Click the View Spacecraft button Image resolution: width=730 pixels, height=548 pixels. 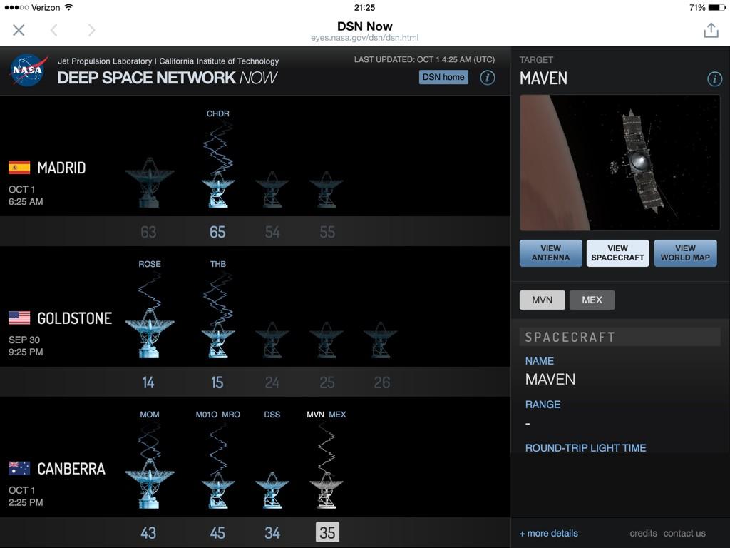tap(618, 253)
